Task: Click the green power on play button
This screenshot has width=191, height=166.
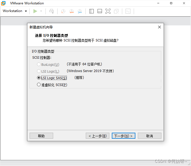Action: click(35, 11)
